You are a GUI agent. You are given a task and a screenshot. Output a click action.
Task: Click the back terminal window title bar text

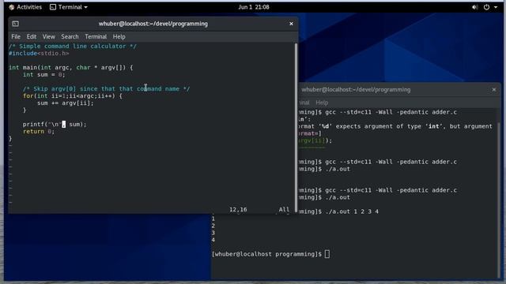coord(356,89)
